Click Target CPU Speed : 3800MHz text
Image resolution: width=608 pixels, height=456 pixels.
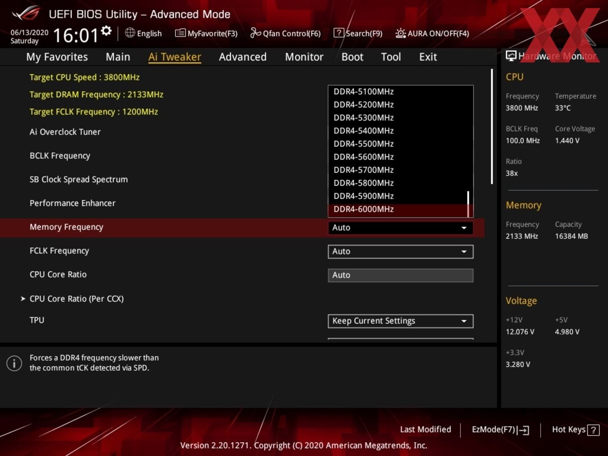(x=84, y=77)
